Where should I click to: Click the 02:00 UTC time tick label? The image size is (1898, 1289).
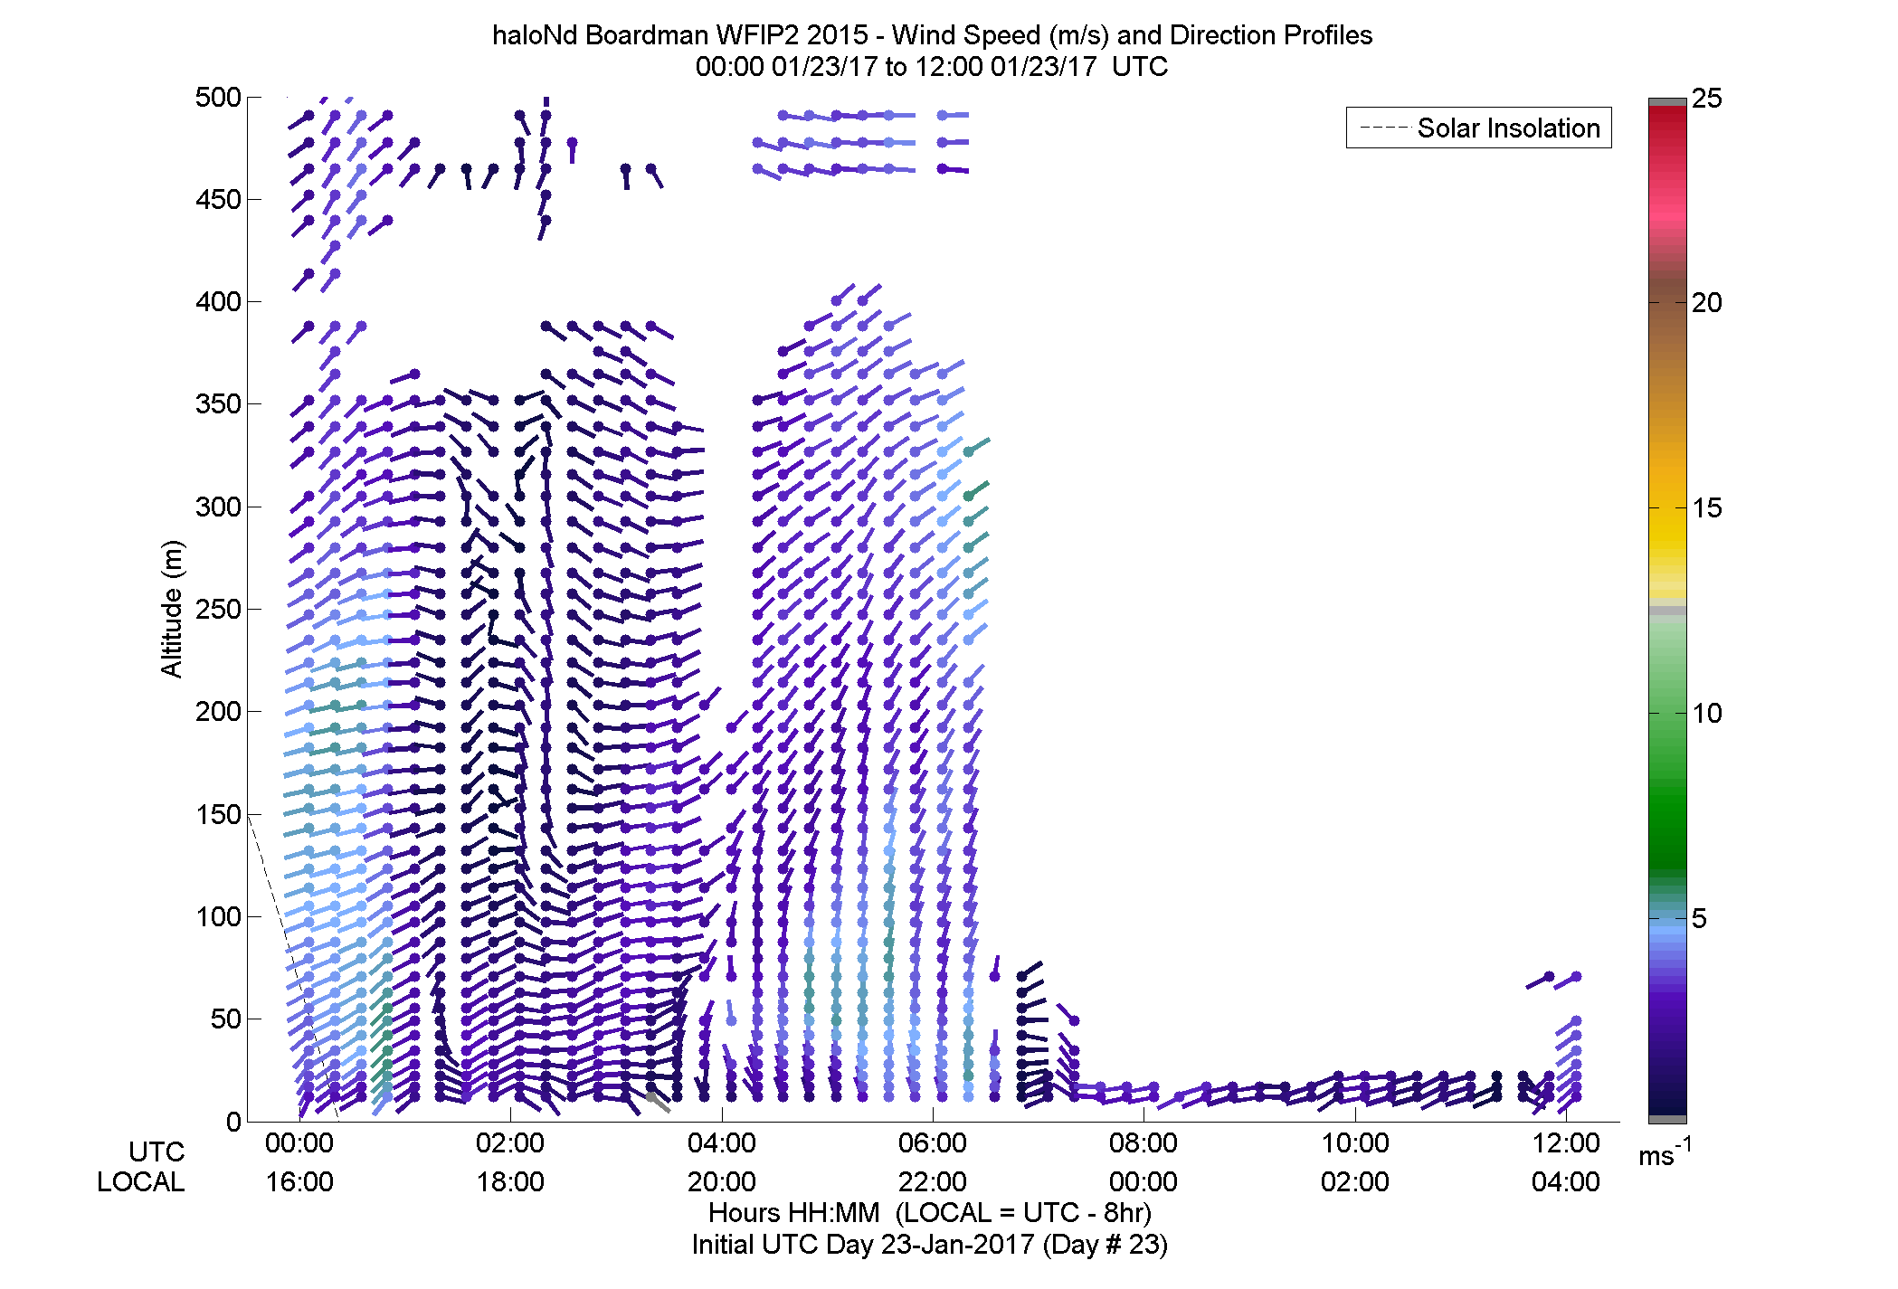click(510, 1142)
